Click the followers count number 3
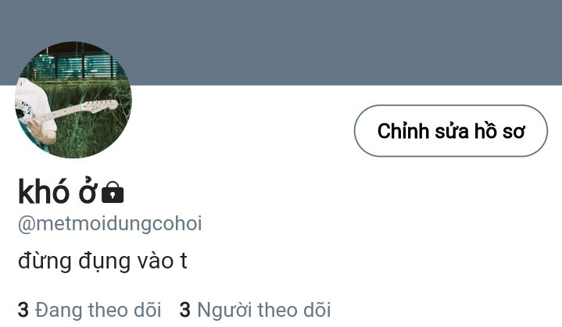 coord(185,310)
